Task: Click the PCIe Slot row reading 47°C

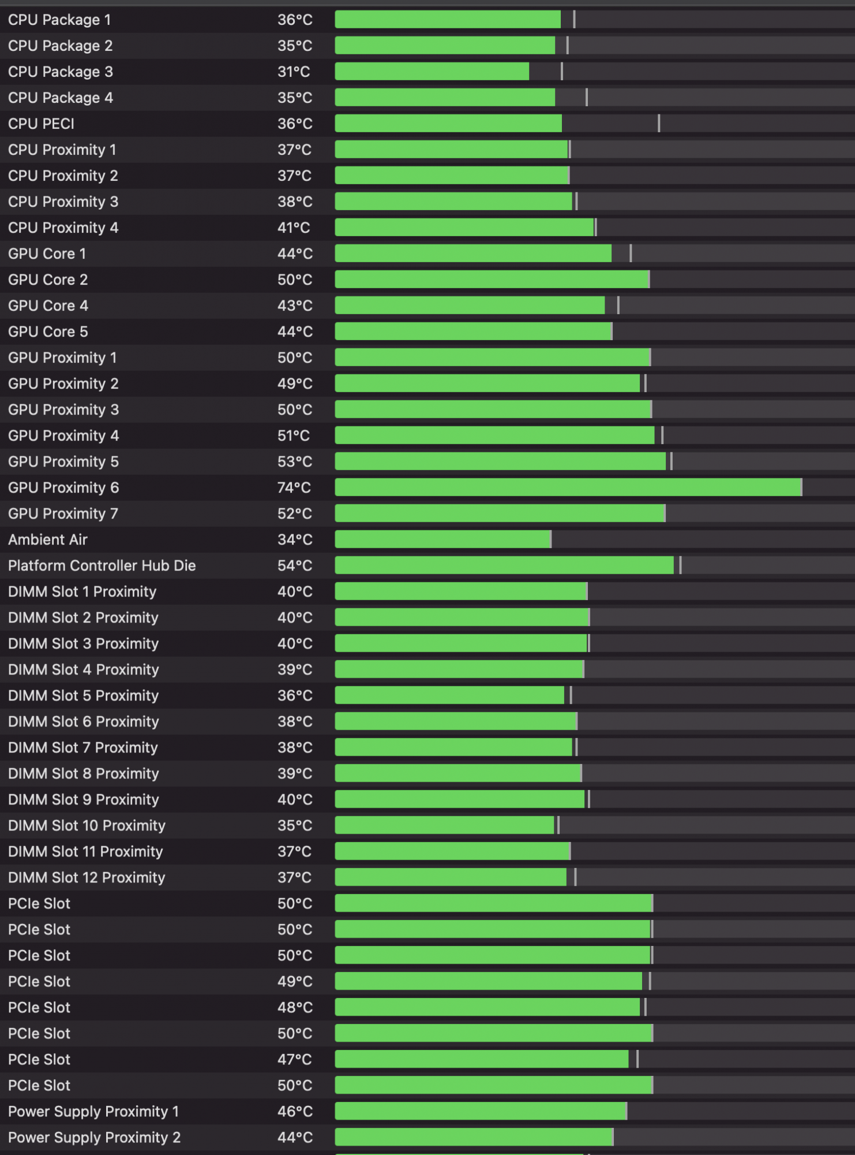Action: point(39,1059)
